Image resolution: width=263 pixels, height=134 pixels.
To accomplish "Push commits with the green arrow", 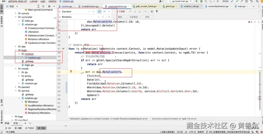I will (241, 1).
